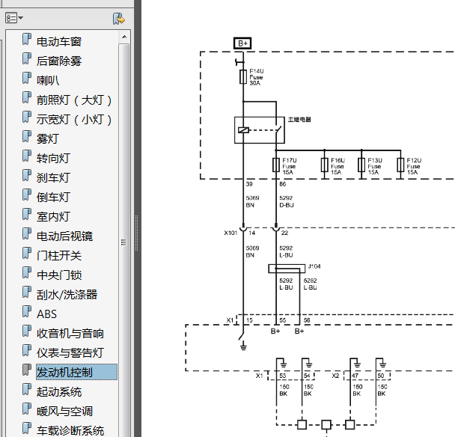Click the X101 connector label

click(230, 233)
